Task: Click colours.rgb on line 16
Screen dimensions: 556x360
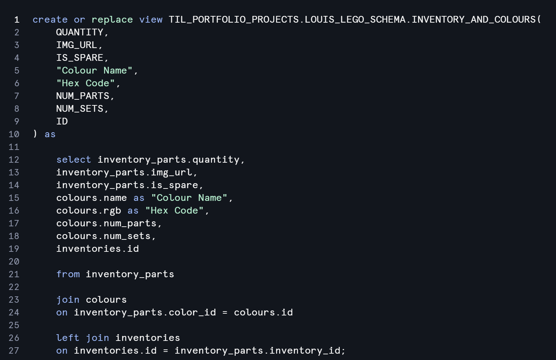Action: [x=89, y=211]
